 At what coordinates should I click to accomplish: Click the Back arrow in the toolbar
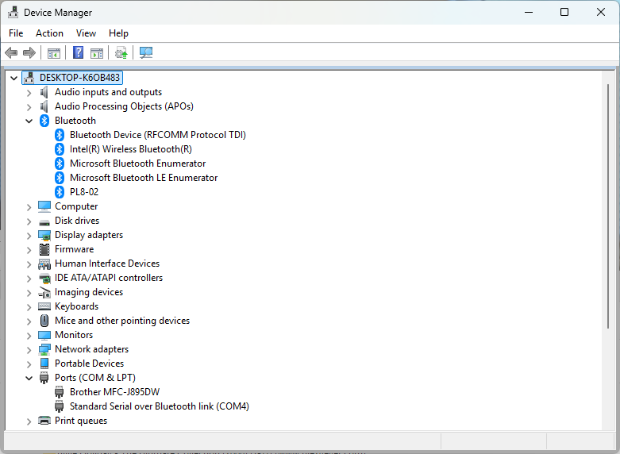click(11, 53)
